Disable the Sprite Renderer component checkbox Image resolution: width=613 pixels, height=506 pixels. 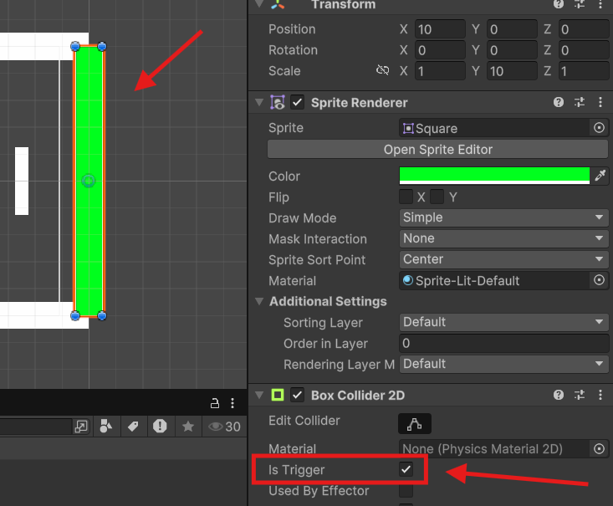[x=297, y=102]
